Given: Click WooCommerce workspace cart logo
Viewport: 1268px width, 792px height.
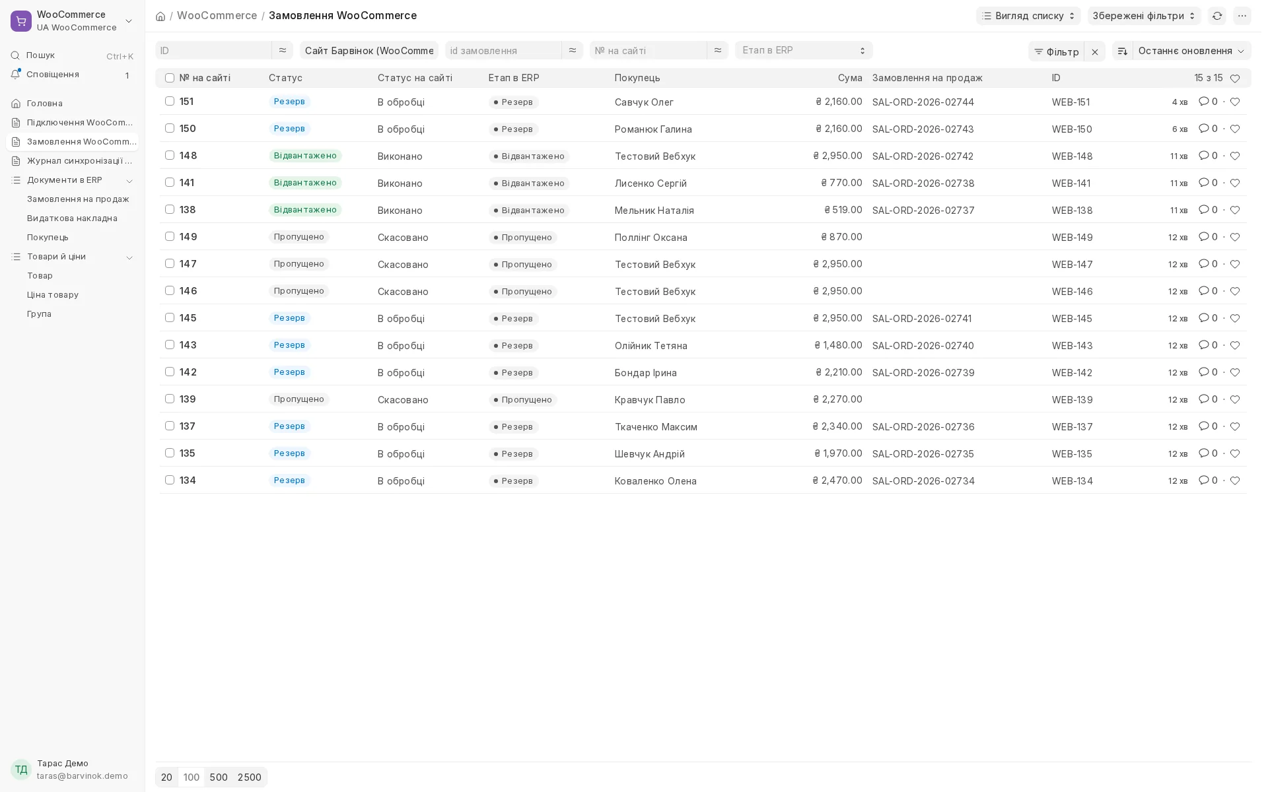Looking at the screenshot, I should point(21,21).
